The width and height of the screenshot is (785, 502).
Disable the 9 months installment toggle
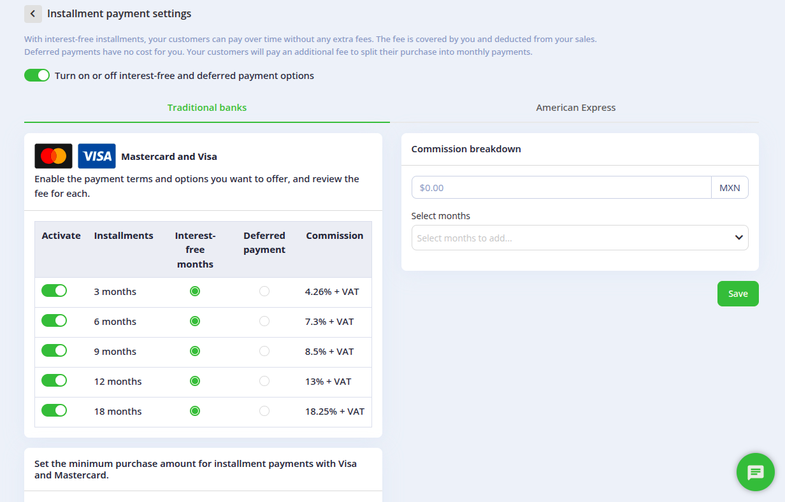click(x=54, y=350)
